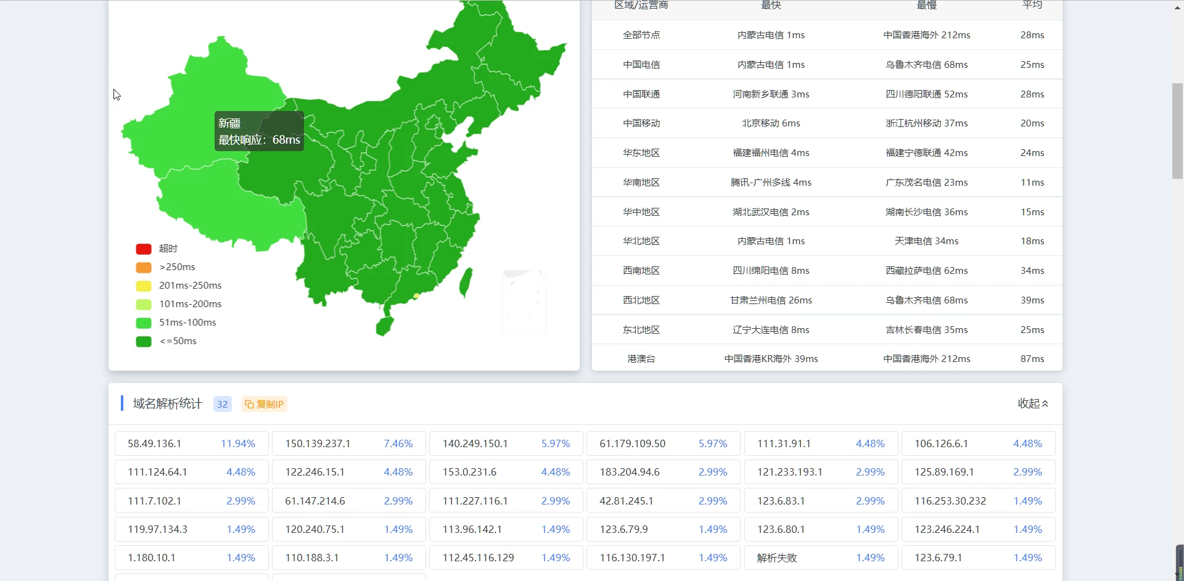Click the 最慢 column header
The image size is (1184, 581).
(x=926, y=6)
